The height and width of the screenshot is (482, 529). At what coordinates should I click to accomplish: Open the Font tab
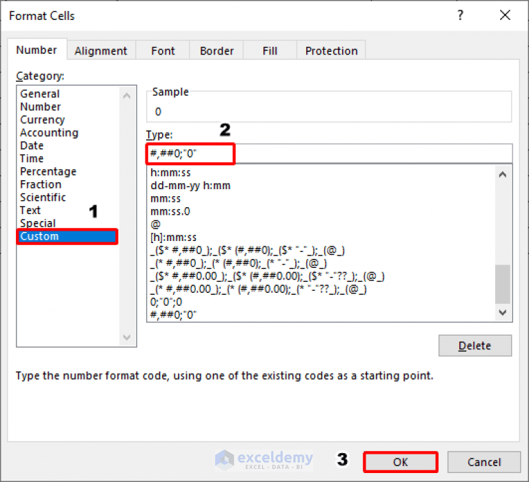(163, 50)
